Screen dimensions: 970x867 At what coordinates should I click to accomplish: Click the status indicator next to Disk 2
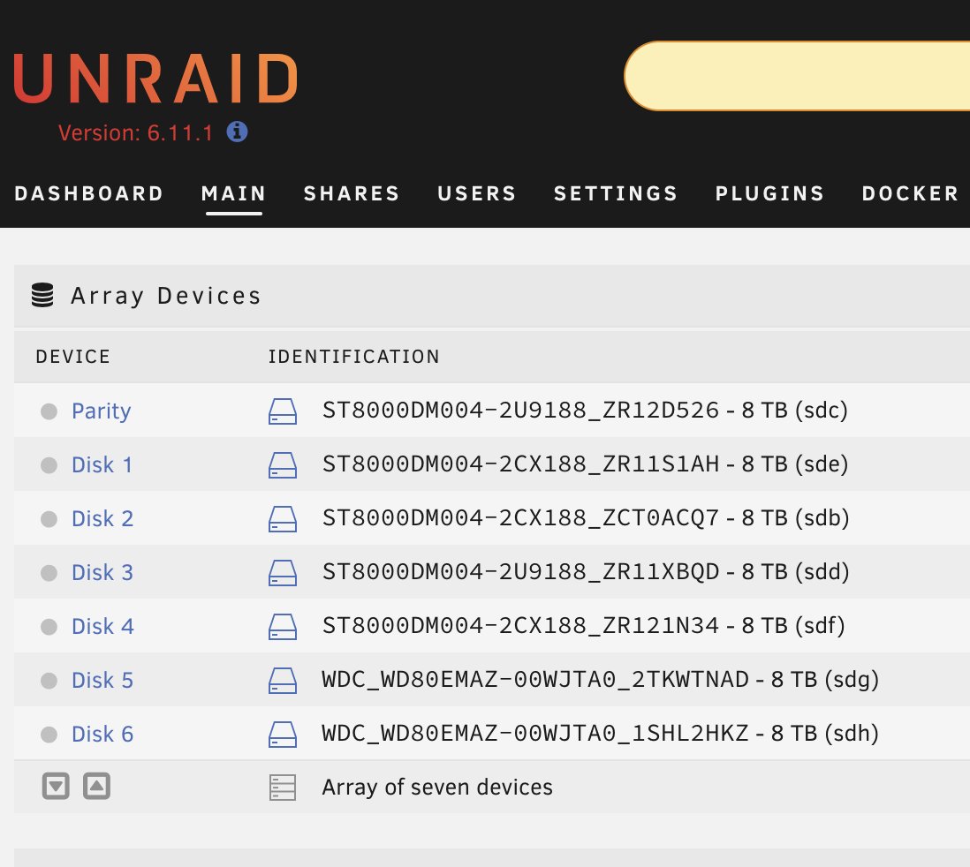[x=49, y=518]
